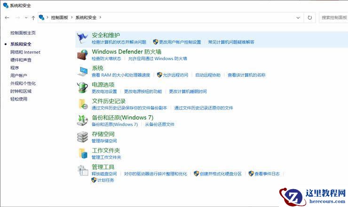Click 允许远程访问 link
The height and width of the screenshot is (207, 348).
click(175, 75)
